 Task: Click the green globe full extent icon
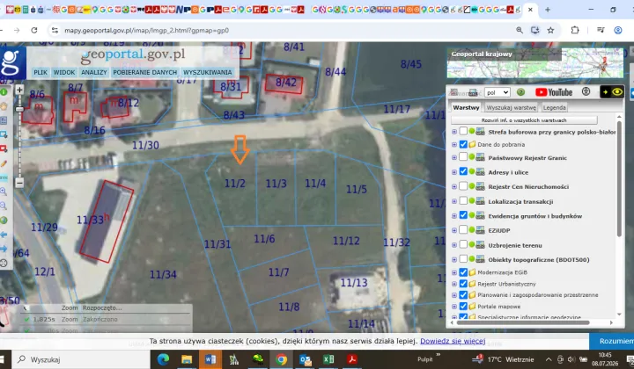pyautogui.click(x=4, y=221)
